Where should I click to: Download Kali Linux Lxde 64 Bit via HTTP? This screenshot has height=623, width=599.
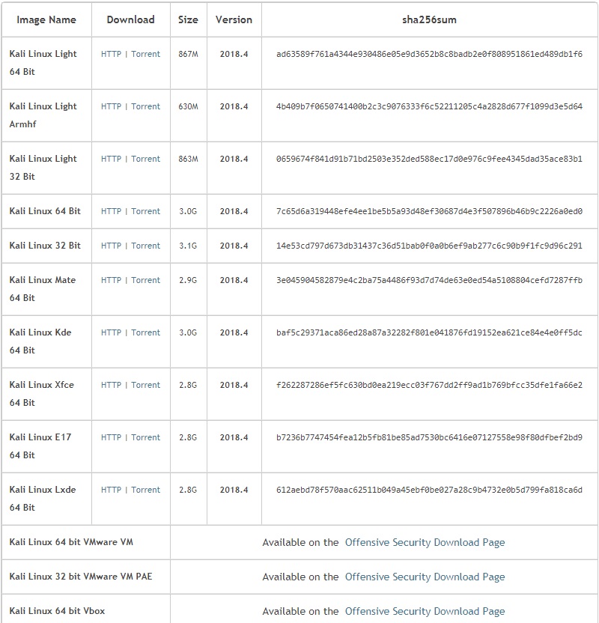[111, 490]
